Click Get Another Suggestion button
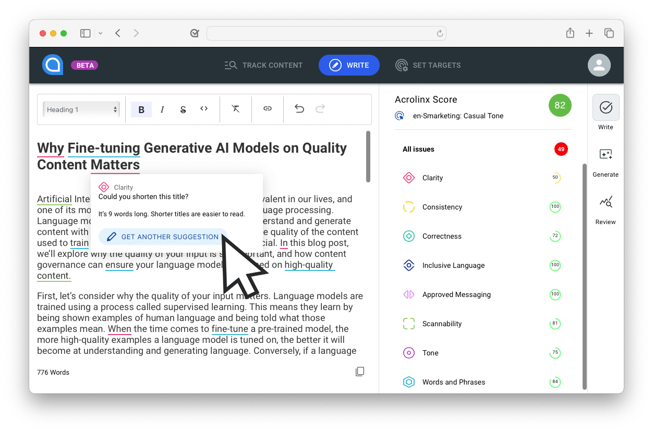This screenshot has width=653, height=432. [163, 237]
